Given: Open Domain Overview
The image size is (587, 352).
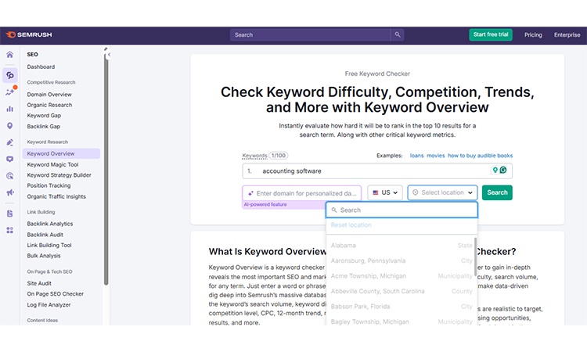Looking at the screenshot, I should pyautogui.click(x=49, y=95).
